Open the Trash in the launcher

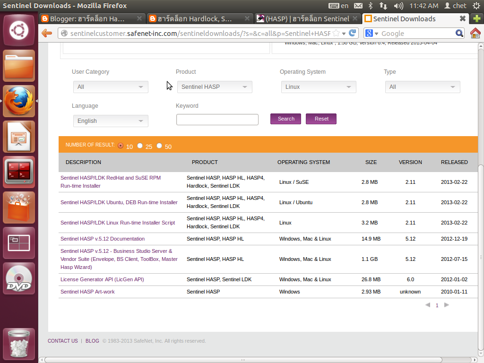[19, 344]
